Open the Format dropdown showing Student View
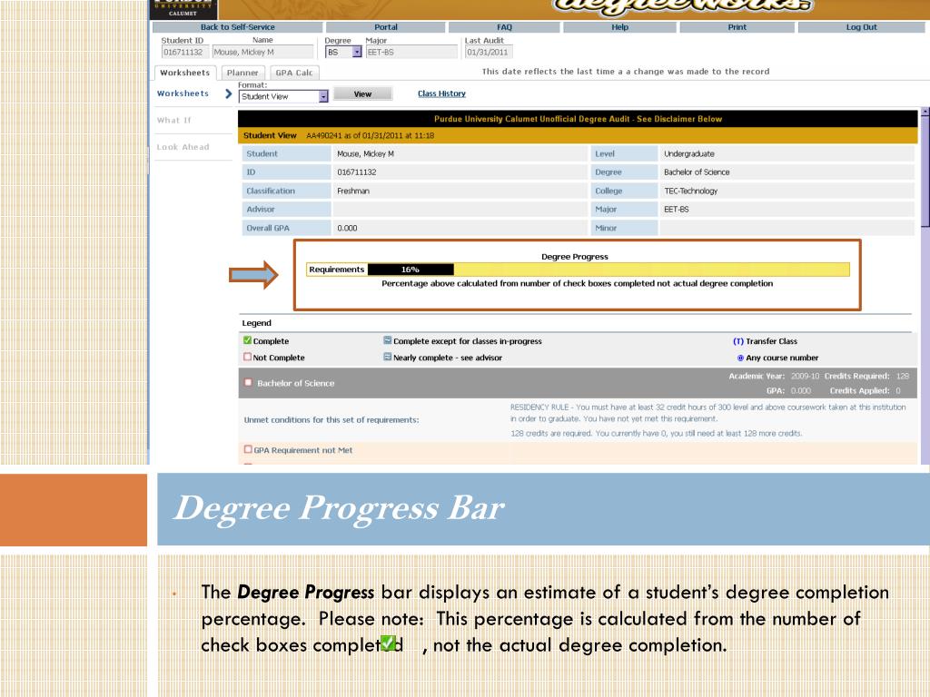930x697 pixels. coord(283,96)
